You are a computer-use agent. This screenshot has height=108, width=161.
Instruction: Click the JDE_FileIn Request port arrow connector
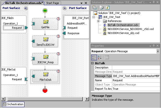pyautogui.click(x=26, y=28)
